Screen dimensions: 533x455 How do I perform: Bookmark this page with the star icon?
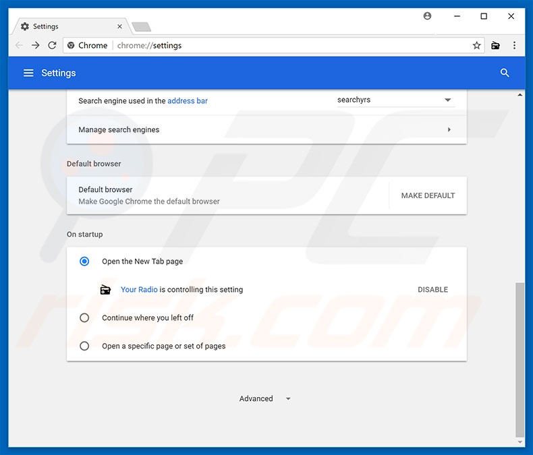pos(476,46)
